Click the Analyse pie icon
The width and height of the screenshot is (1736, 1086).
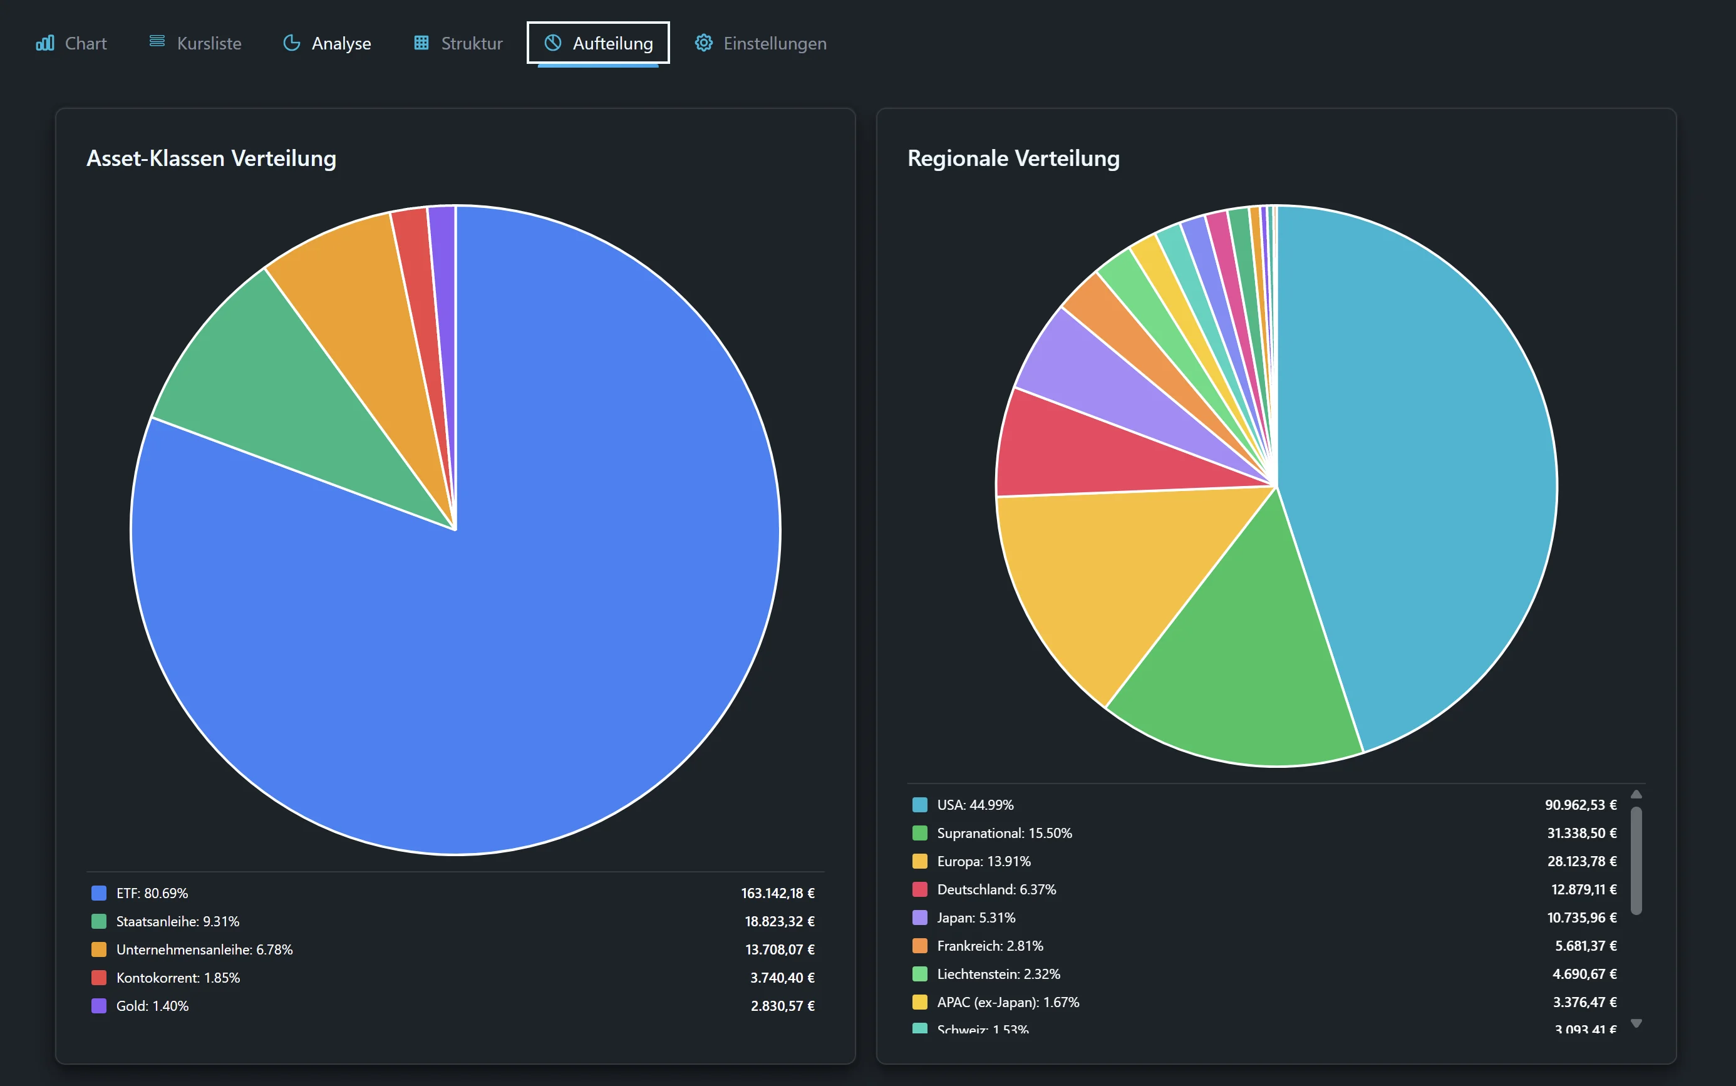[292, 43]
